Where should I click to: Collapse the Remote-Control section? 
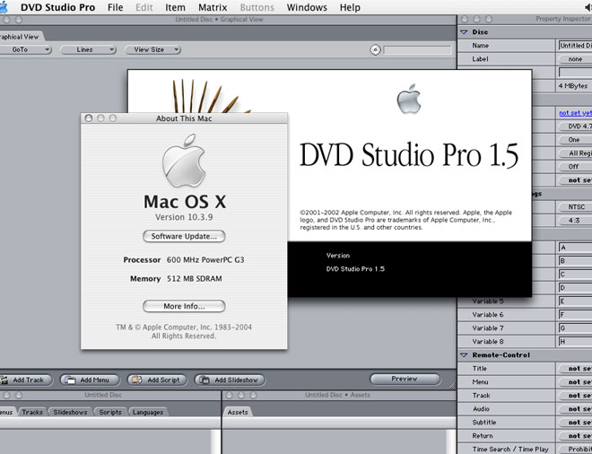[x=464, y=355]
